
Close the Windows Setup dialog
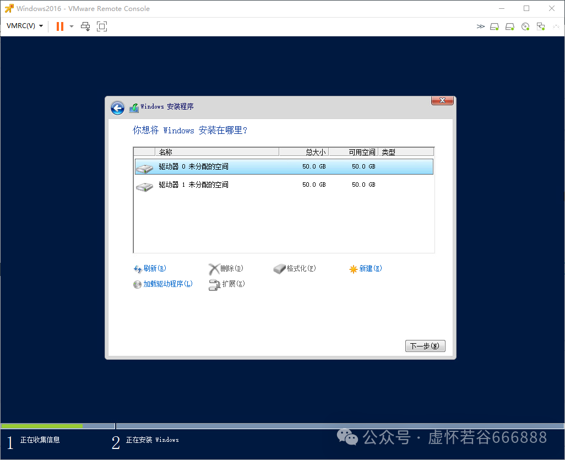442,101
